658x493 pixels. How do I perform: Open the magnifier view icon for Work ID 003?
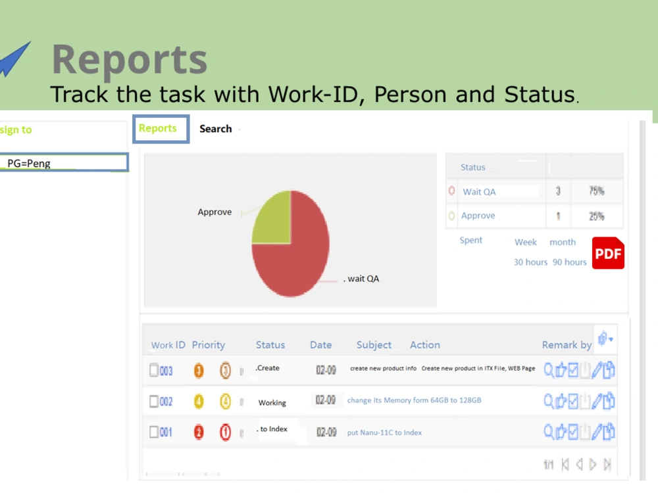tap(550, 370)
